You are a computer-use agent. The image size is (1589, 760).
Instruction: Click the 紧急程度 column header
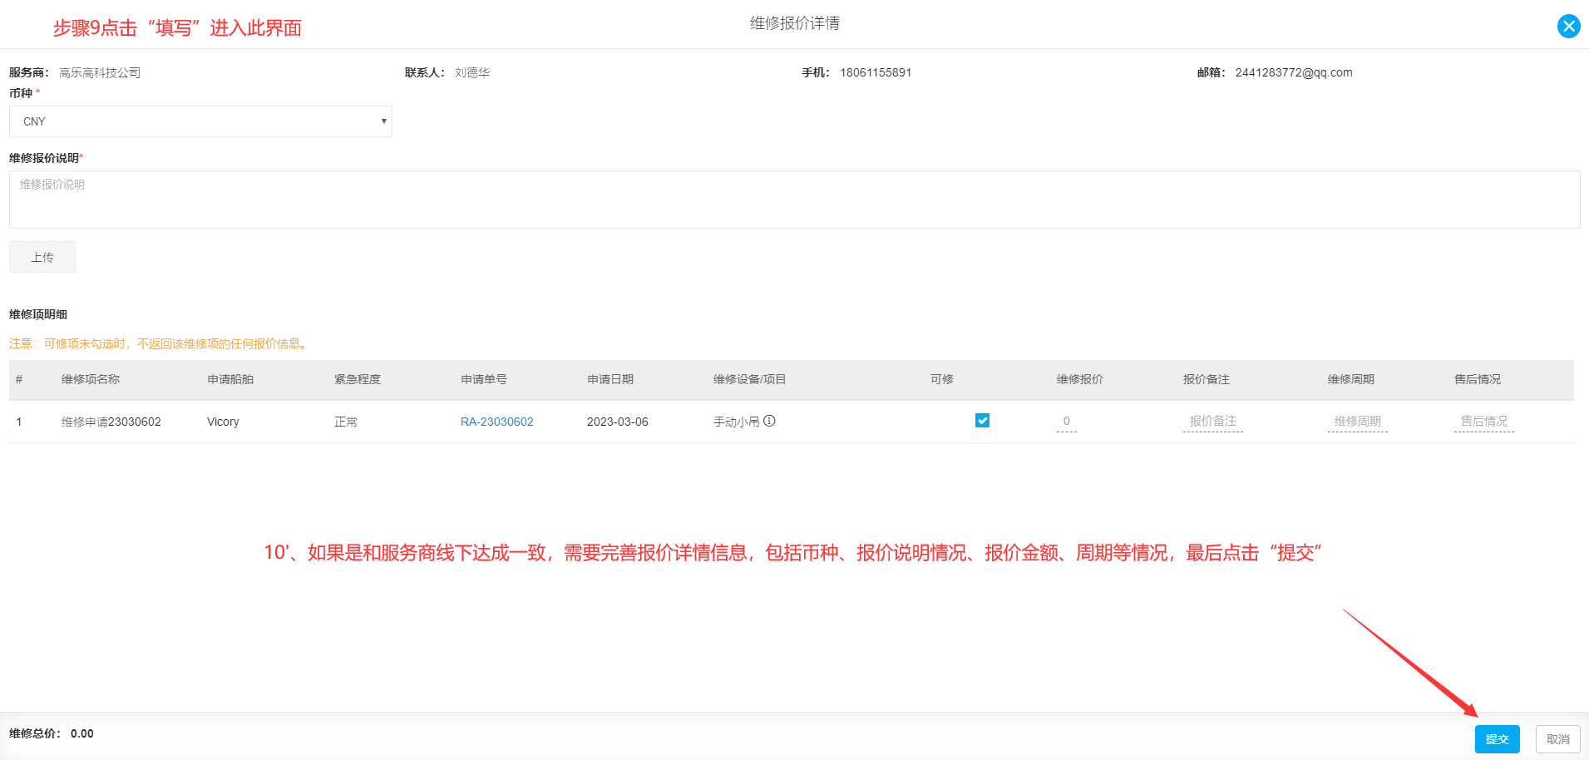[358, 379]
